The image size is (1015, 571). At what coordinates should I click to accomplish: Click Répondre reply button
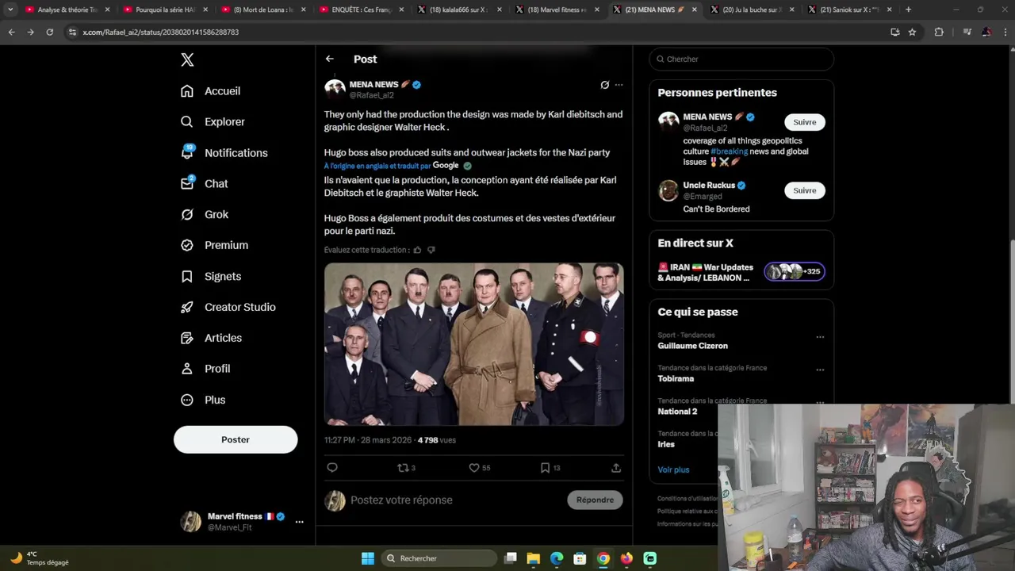pos(595,500)
